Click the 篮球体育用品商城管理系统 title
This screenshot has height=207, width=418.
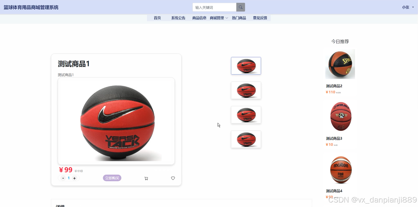pyautogui.click(x=31, y=7)
